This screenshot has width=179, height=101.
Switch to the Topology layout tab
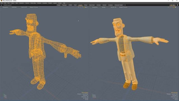click(x=64, y=5)
